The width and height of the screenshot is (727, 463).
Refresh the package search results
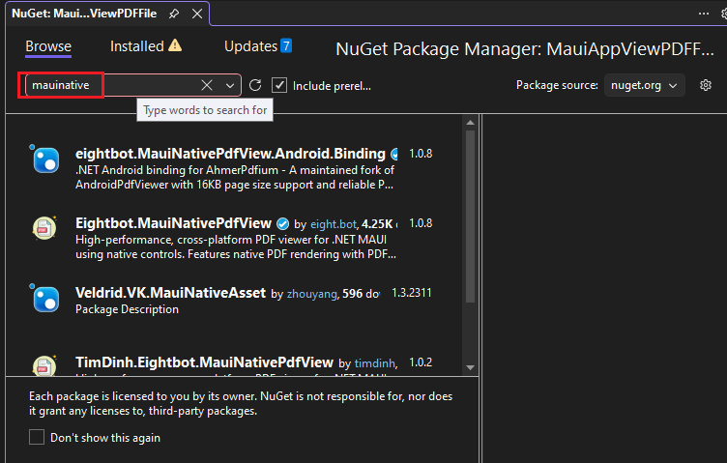255,85
